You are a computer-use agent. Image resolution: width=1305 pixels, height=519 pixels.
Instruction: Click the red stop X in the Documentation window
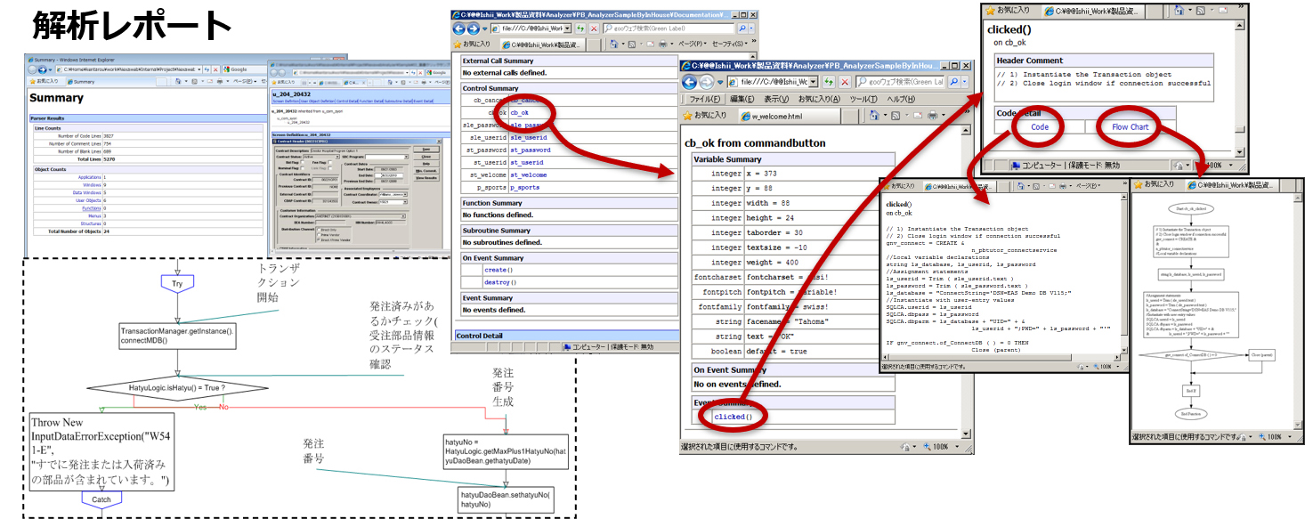pos(594,28)
